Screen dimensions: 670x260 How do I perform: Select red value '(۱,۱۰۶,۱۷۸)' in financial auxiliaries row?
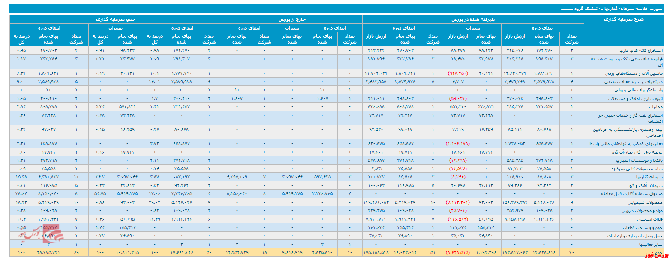point(457,144)
